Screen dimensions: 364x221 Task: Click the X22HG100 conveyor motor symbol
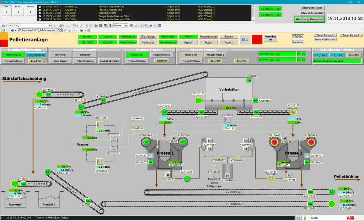[x=80, y=107]
